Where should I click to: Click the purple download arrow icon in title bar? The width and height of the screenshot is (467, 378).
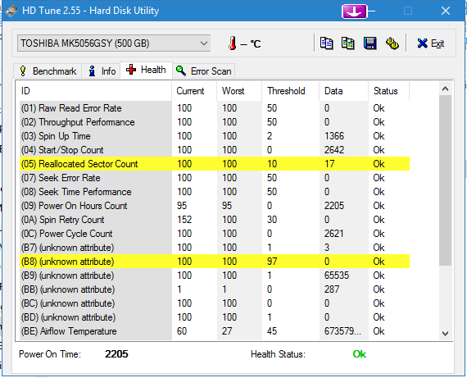click(355, 11)
